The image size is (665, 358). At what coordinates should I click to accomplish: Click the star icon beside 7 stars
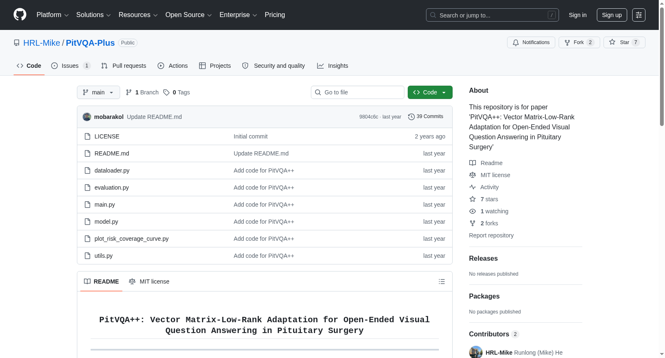point(473,199)
